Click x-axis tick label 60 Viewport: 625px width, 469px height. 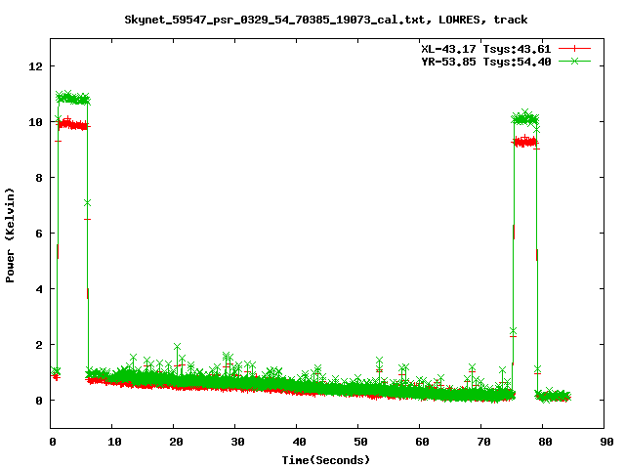click(x=422, y=442)
